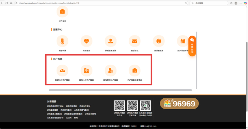Open 济南能源集团 link
The height and width of the screenshot is (129, 248).
point(52,110)
